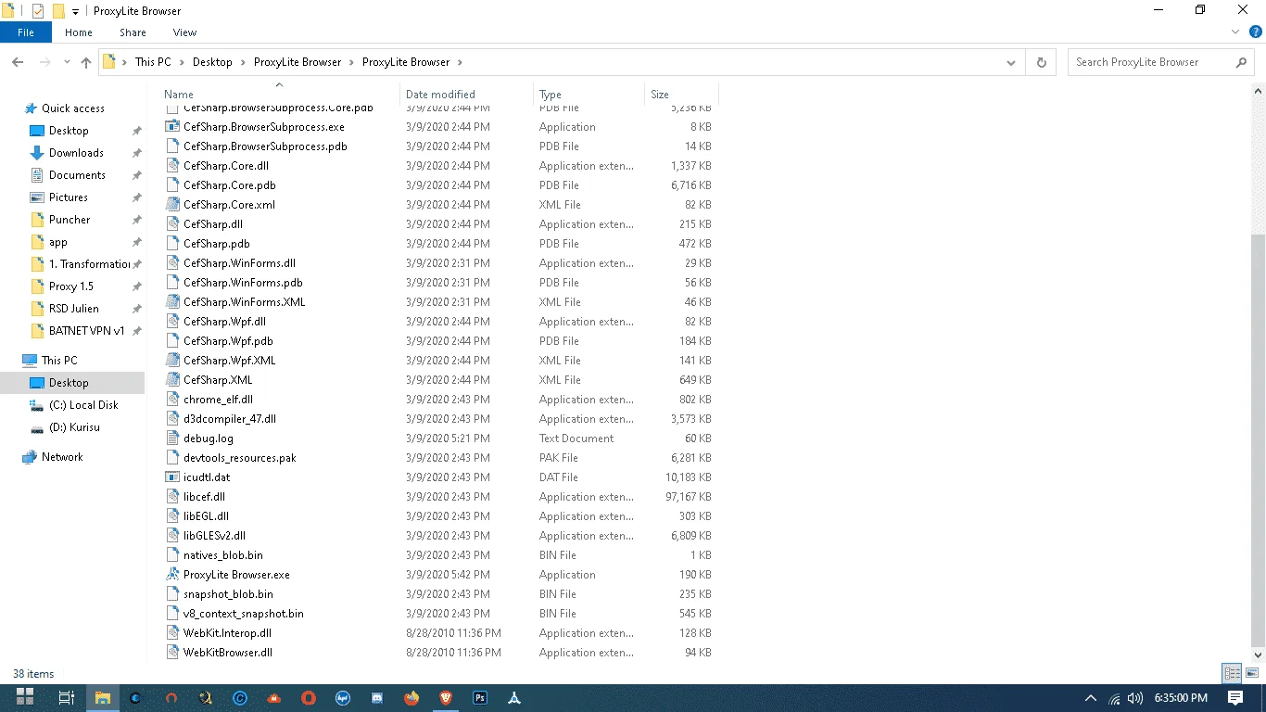Click the libcef.dll file icon

pyautogui.click(x=171, y=497)
